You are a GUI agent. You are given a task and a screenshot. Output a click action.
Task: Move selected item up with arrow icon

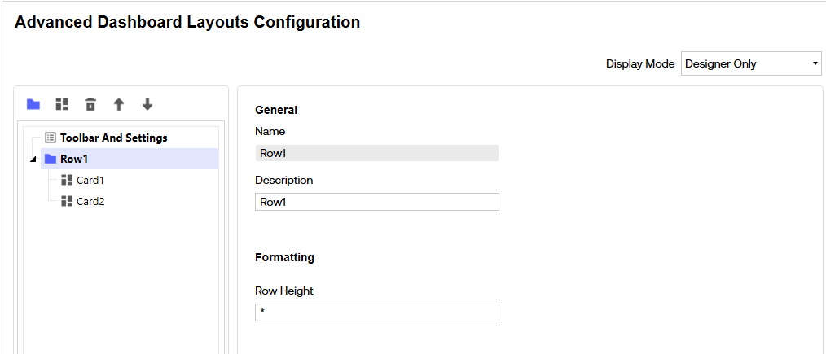(x=119, y=104)
